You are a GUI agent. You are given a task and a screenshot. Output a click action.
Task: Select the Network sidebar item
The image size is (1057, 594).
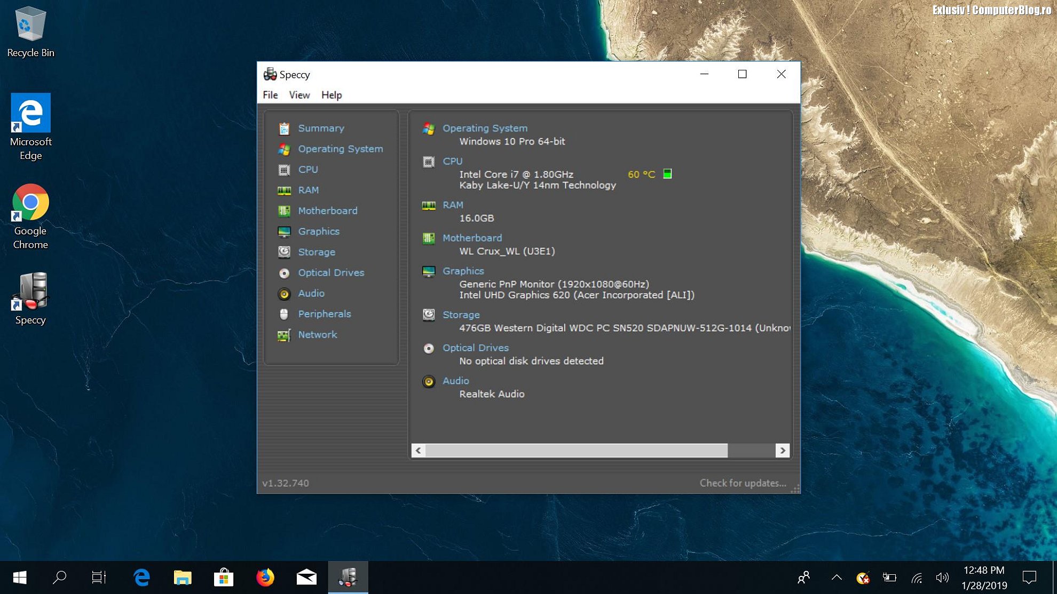click(x=317, y=335)
